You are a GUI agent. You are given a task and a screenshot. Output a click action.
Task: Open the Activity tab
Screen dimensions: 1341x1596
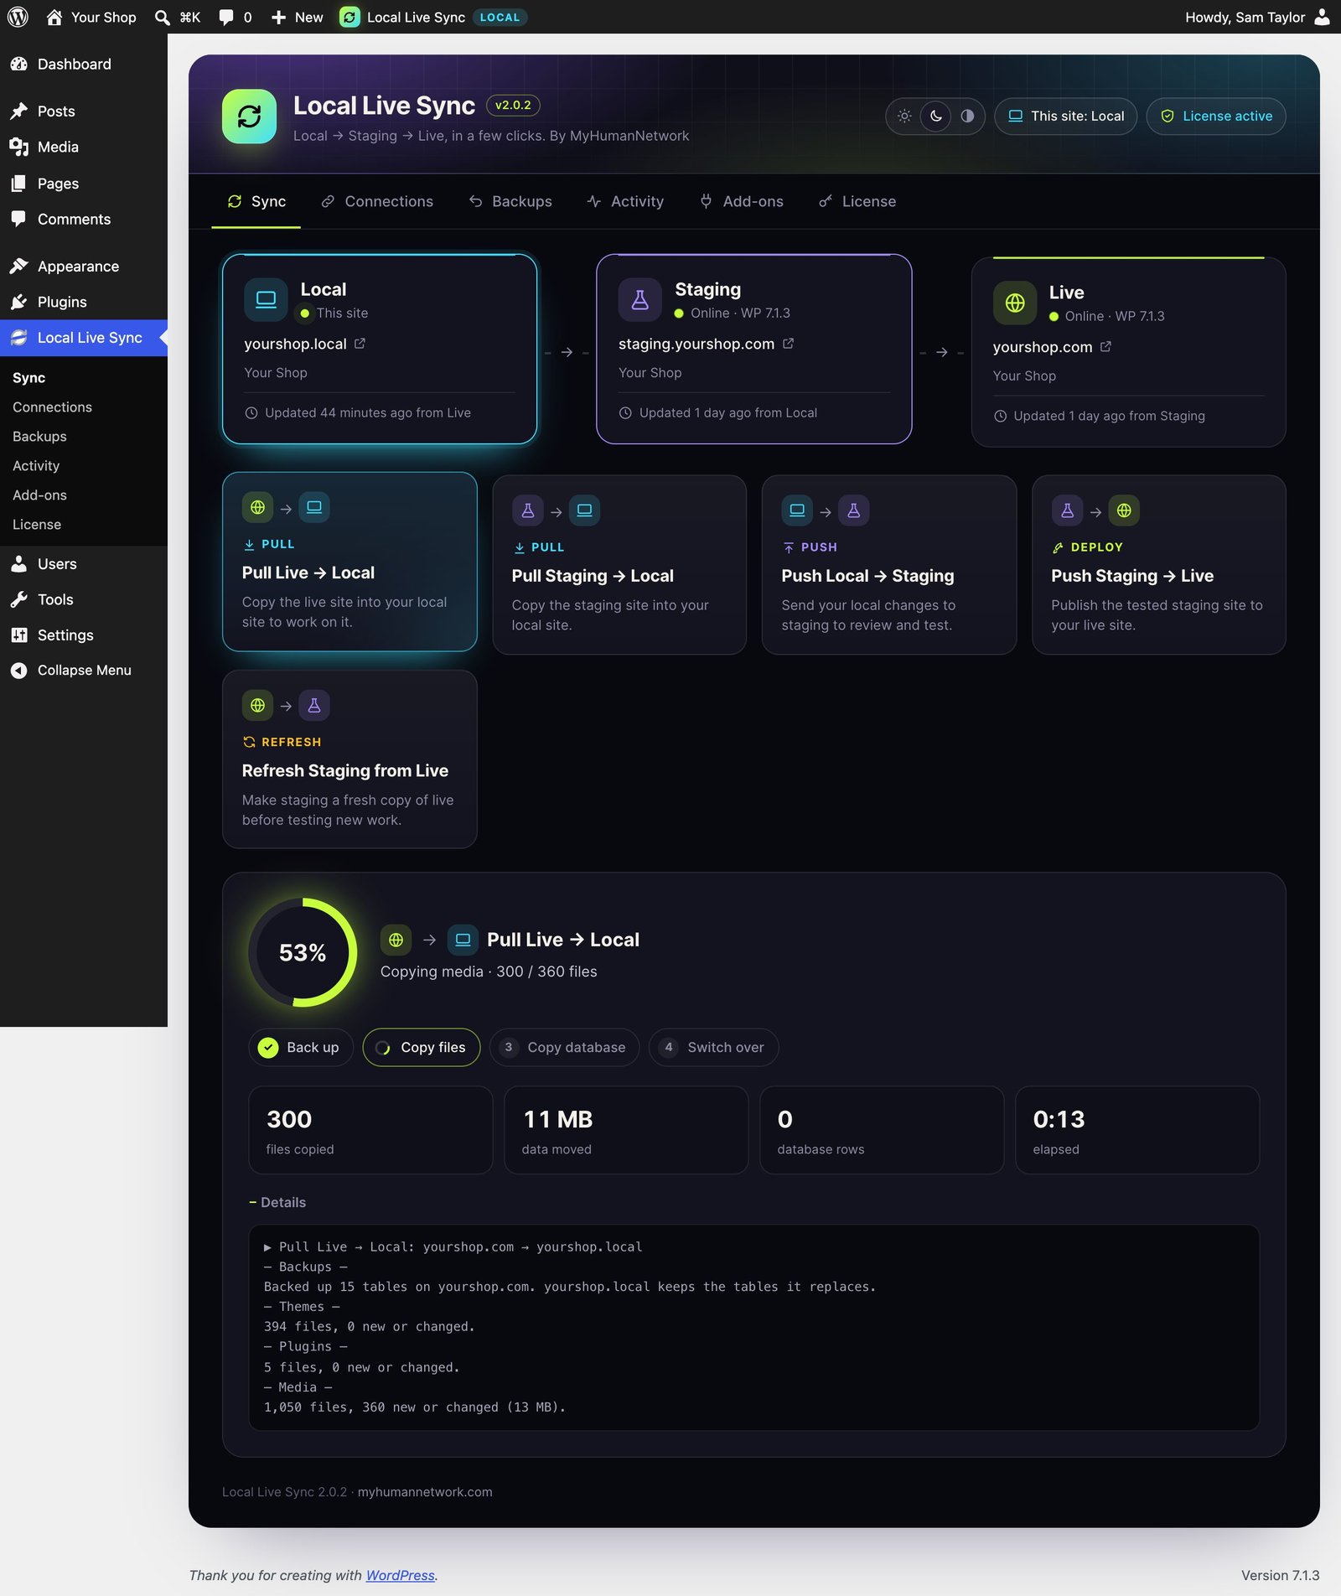625,202
